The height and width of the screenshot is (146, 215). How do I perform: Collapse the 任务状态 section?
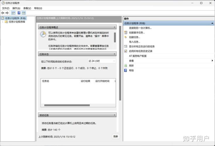click(114, 54)
